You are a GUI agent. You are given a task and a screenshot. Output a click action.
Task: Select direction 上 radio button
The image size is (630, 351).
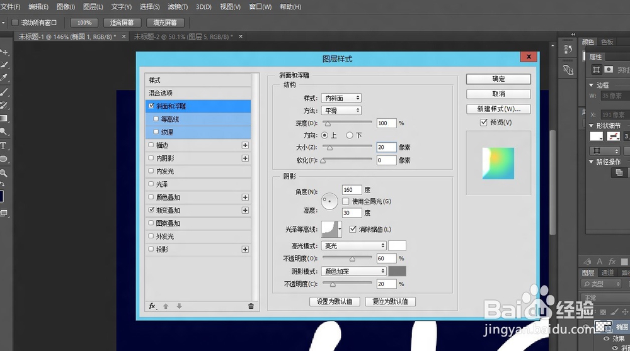324,136
